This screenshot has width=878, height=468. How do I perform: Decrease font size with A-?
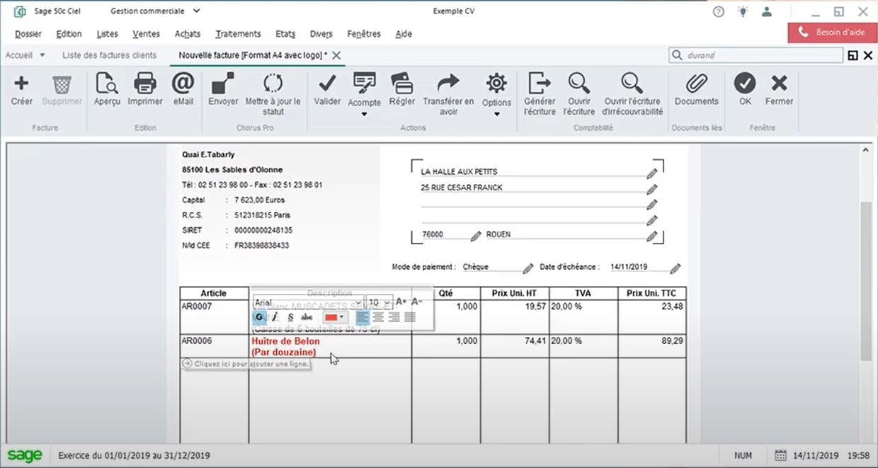[417, 302]
